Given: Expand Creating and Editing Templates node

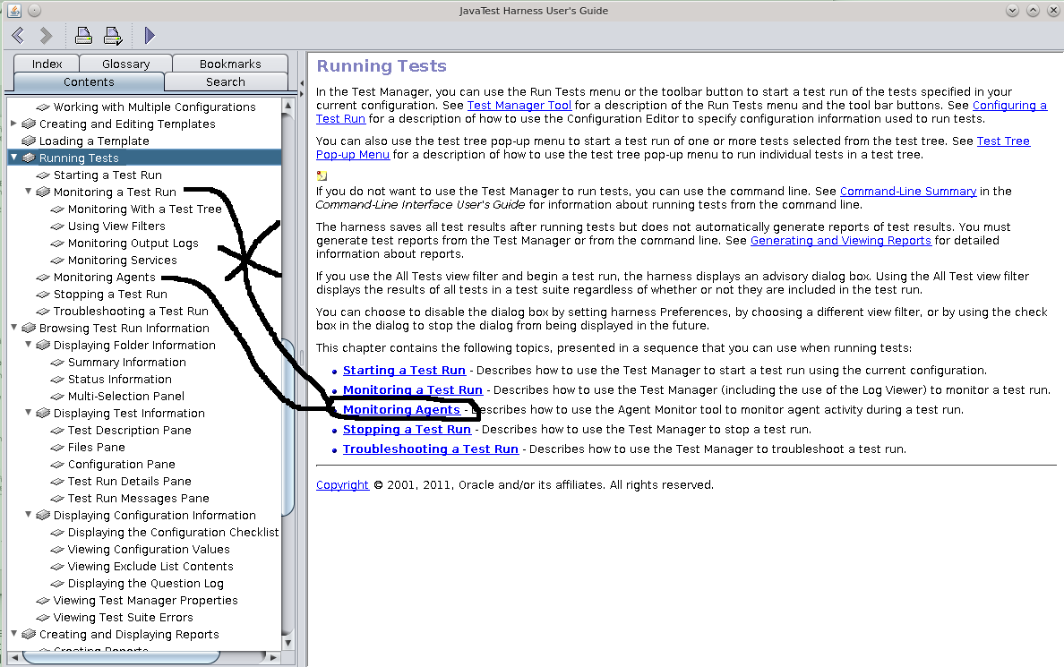Looking at the screenshot, I should coord(13,124).
